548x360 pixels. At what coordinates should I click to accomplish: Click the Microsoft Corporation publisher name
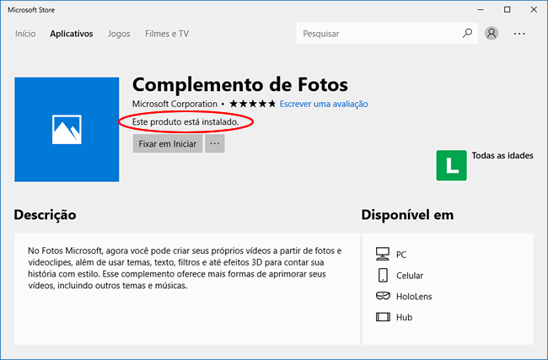click(x=175, y=104)
